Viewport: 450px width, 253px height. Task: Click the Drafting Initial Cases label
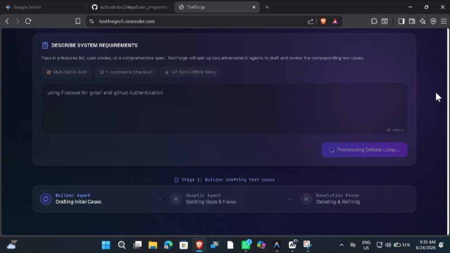[78, 202]
